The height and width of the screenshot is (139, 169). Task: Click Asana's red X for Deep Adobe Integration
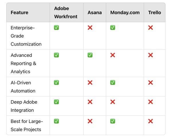click(x=90, y=102)
